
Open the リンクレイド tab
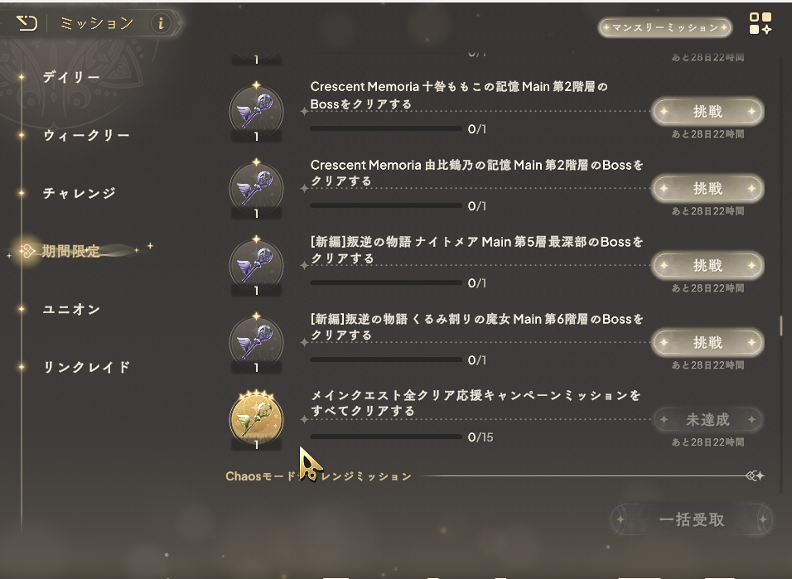click(86, 367)
